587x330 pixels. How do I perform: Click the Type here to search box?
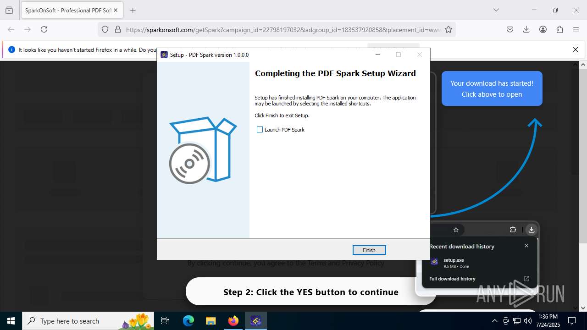click(x=89, y=321)
